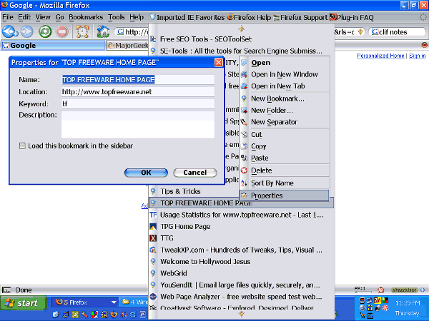Click the Name field in Properties dialog

coord(138,79)
